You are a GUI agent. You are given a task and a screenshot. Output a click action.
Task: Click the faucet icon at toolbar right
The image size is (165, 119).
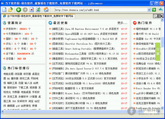(x=161, y=10)
